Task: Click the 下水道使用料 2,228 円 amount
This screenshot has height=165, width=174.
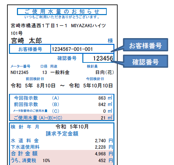Action: tap(104, 147)
